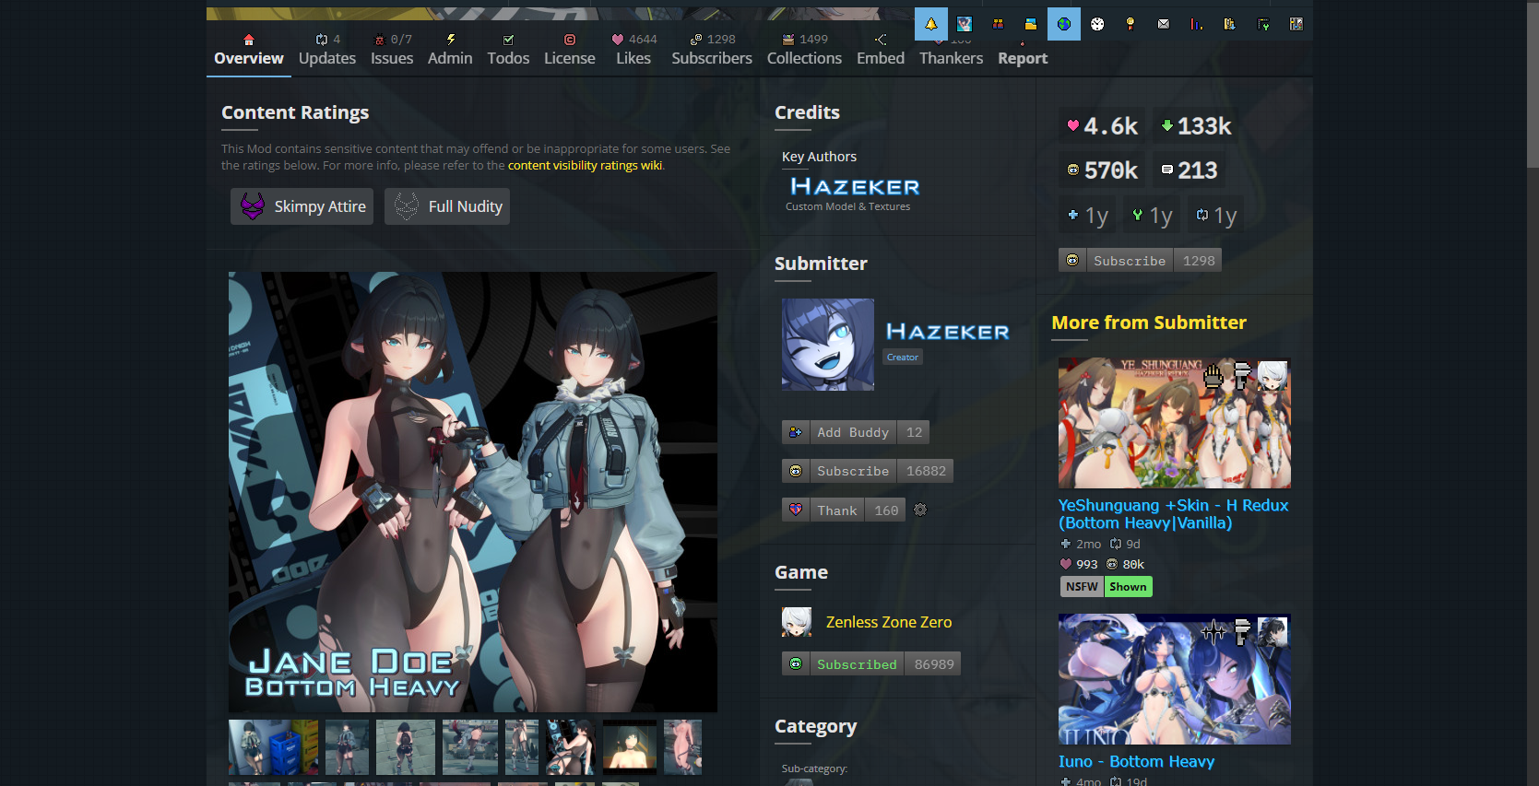The image size is (1539, 786).
Task: Open the Iuno - Bottom Heavy link
Action: tap(1136, 761)
